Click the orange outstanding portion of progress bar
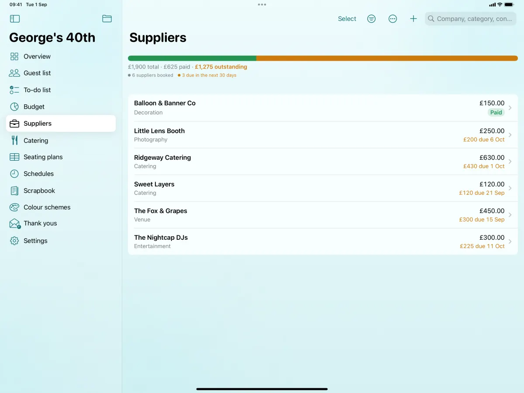 (x=387, y=58)
